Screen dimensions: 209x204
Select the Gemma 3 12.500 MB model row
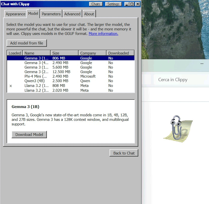[x=71, y=72]
